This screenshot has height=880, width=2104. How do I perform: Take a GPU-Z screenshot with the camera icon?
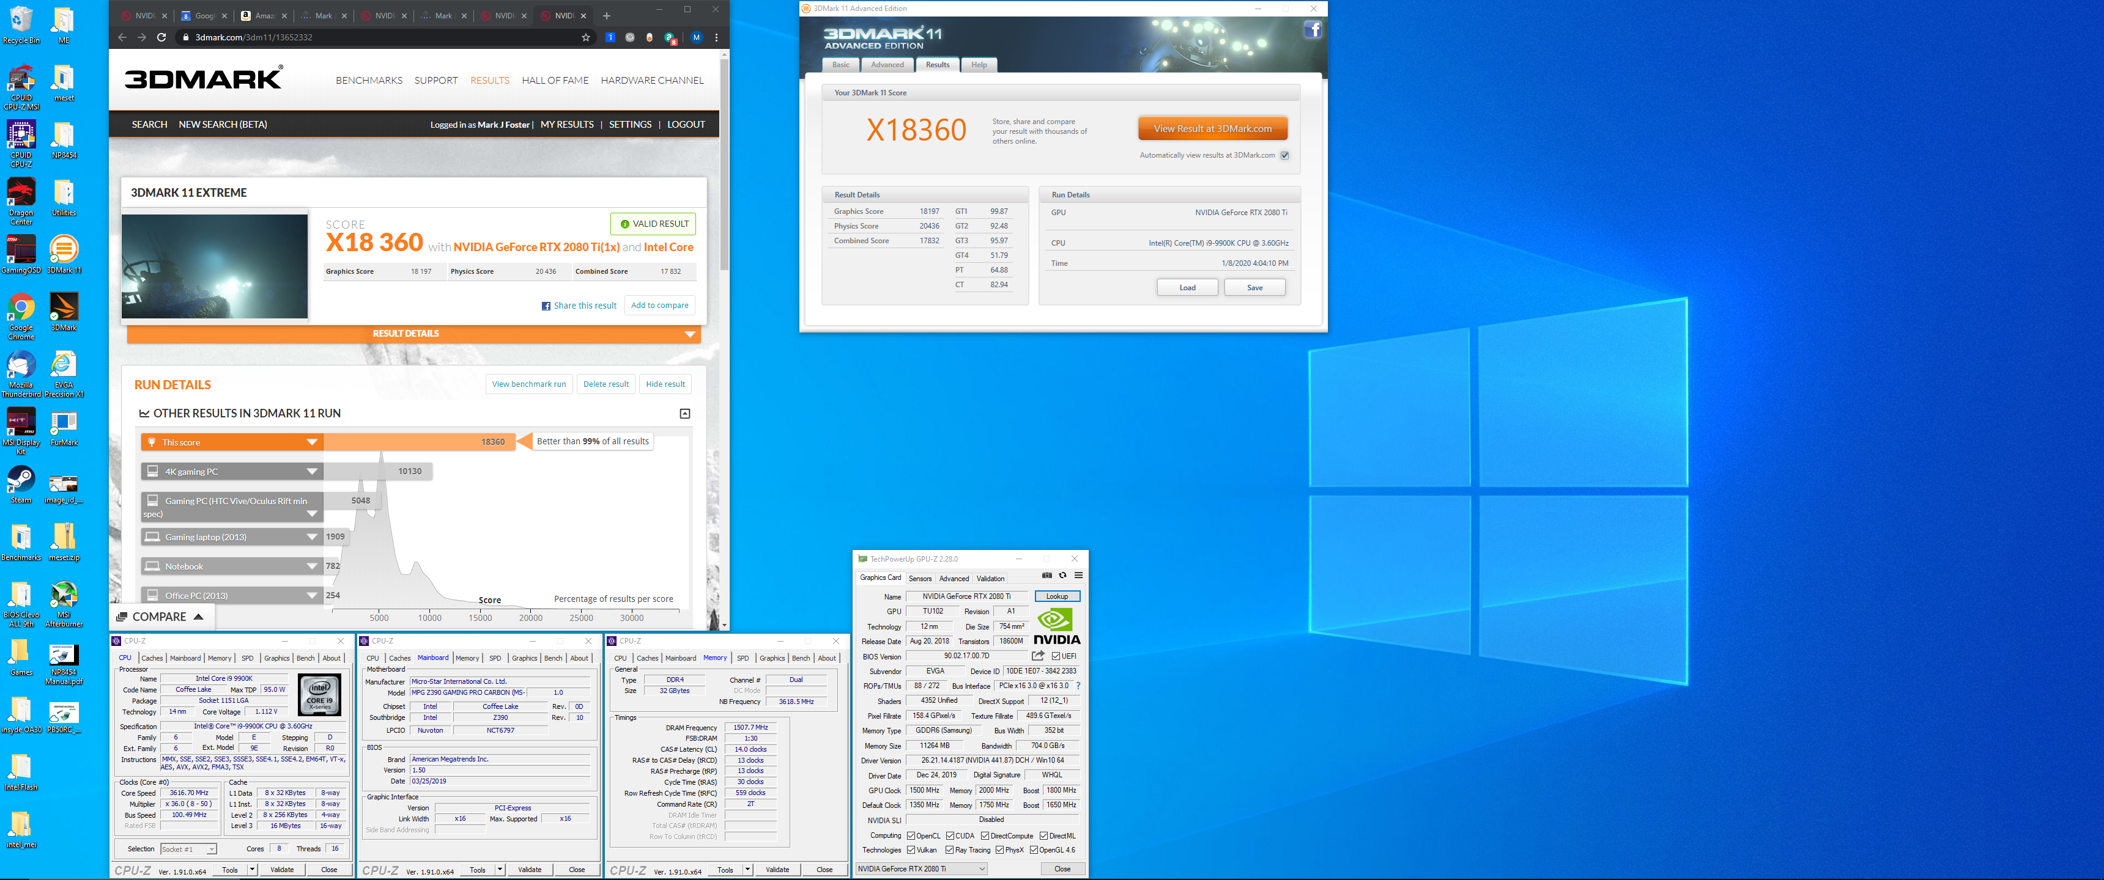(1047, 576)
